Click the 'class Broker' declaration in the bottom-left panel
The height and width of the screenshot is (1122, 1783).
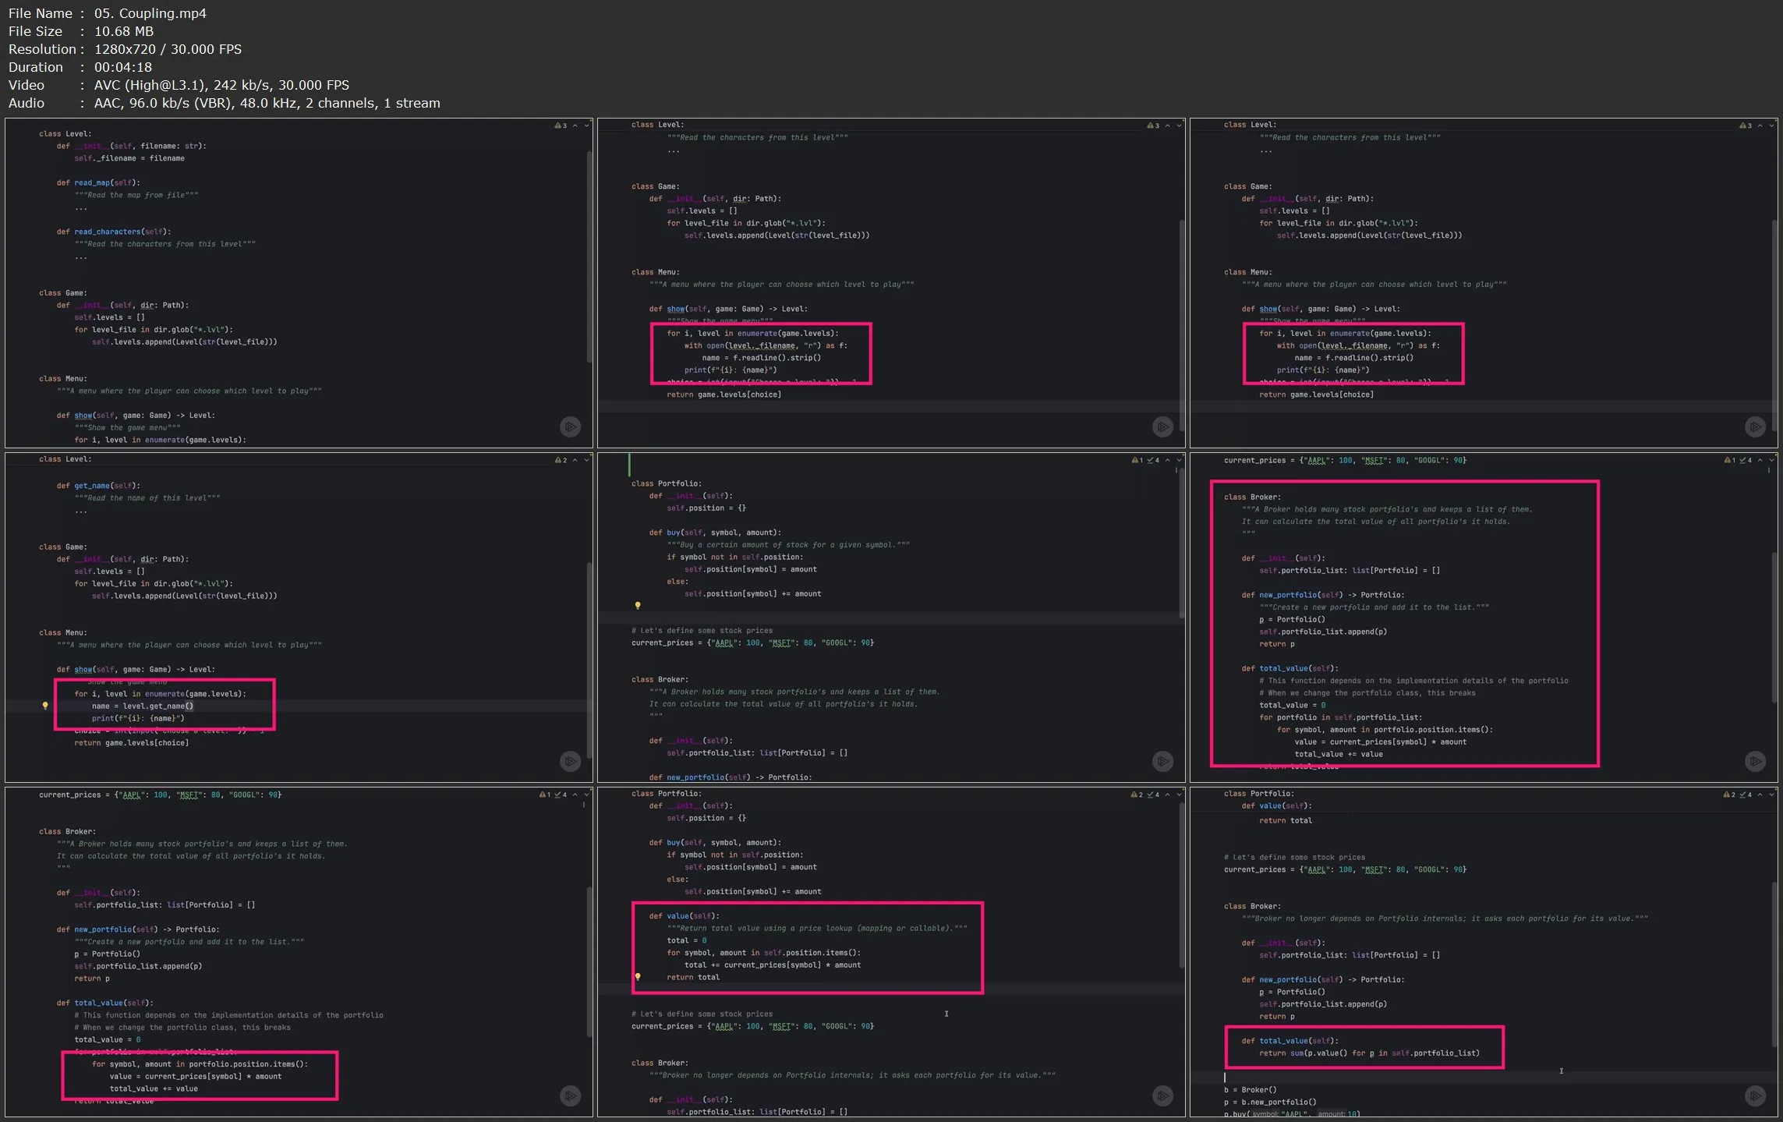coord(67,831)
